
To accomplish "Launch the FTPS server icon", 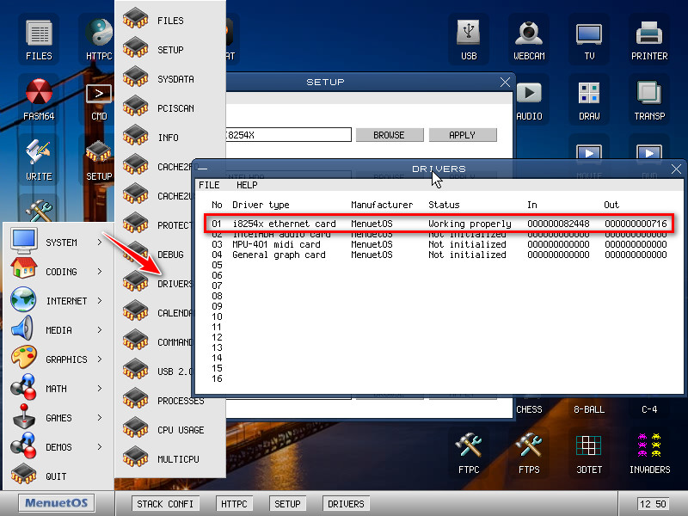I will coord(529,450).
